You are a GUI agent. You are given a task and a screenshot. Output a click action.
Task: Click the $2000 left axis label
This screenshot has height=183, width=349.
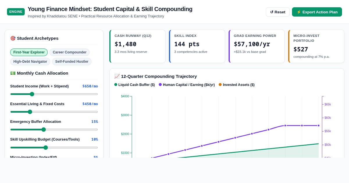[125, 134]
